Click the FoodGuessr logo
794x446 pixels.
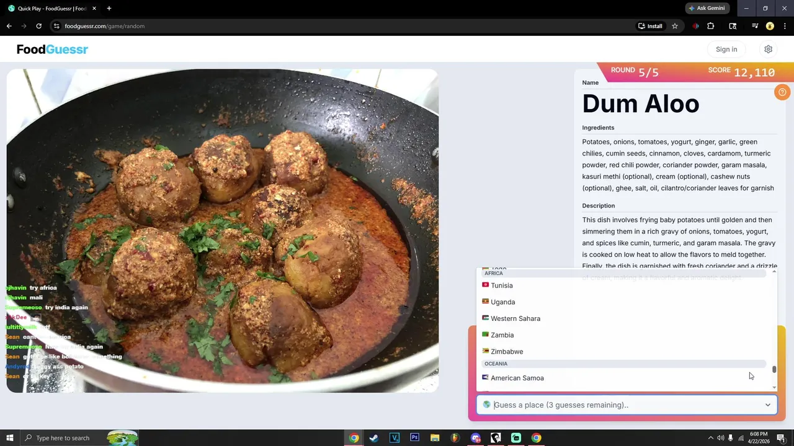[52, 50]
